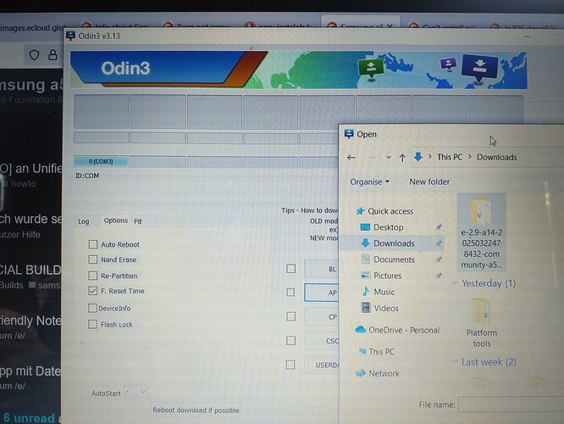Go back in the Open dialog
564x424 pixels.
tap(351, 158)
